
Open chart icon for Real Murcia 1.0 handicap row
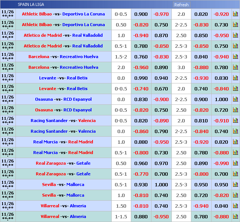click(x=235, y=142)
